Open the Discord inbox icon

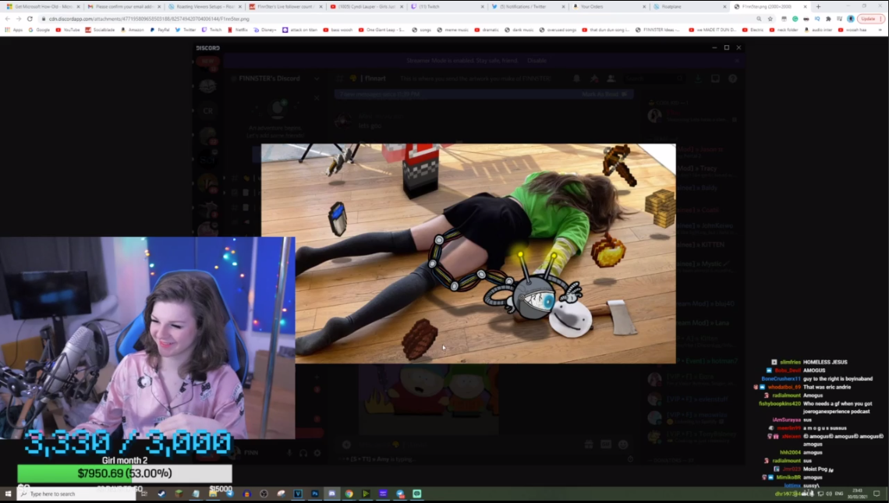point(716,79)
